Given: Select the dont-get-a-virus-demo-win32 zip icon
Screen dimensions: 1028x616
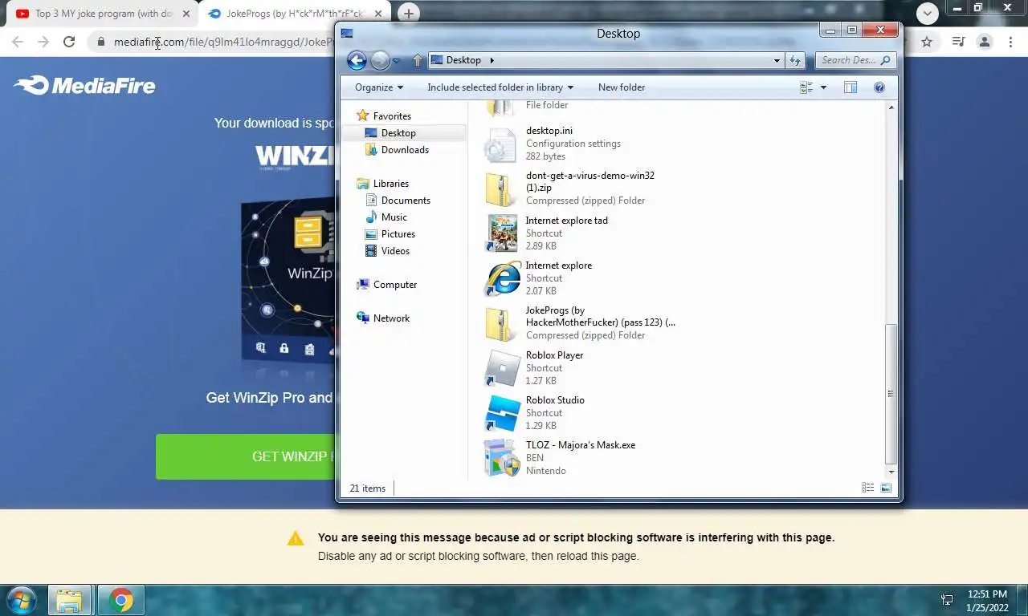Looking at the screenshot, I should coord(500,189).
